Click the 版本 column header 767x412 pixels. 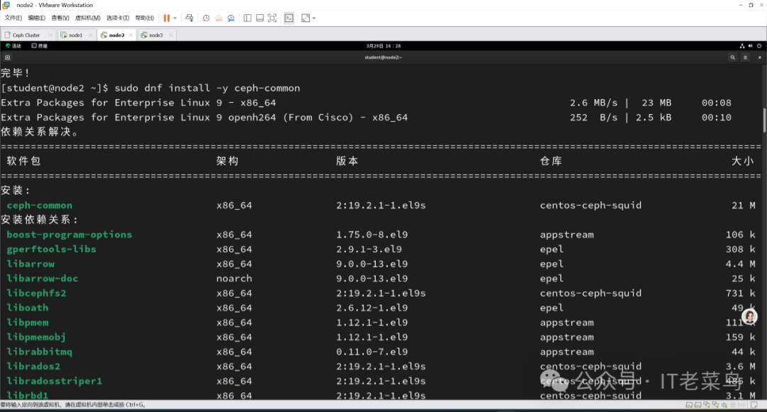pos(347,161)
